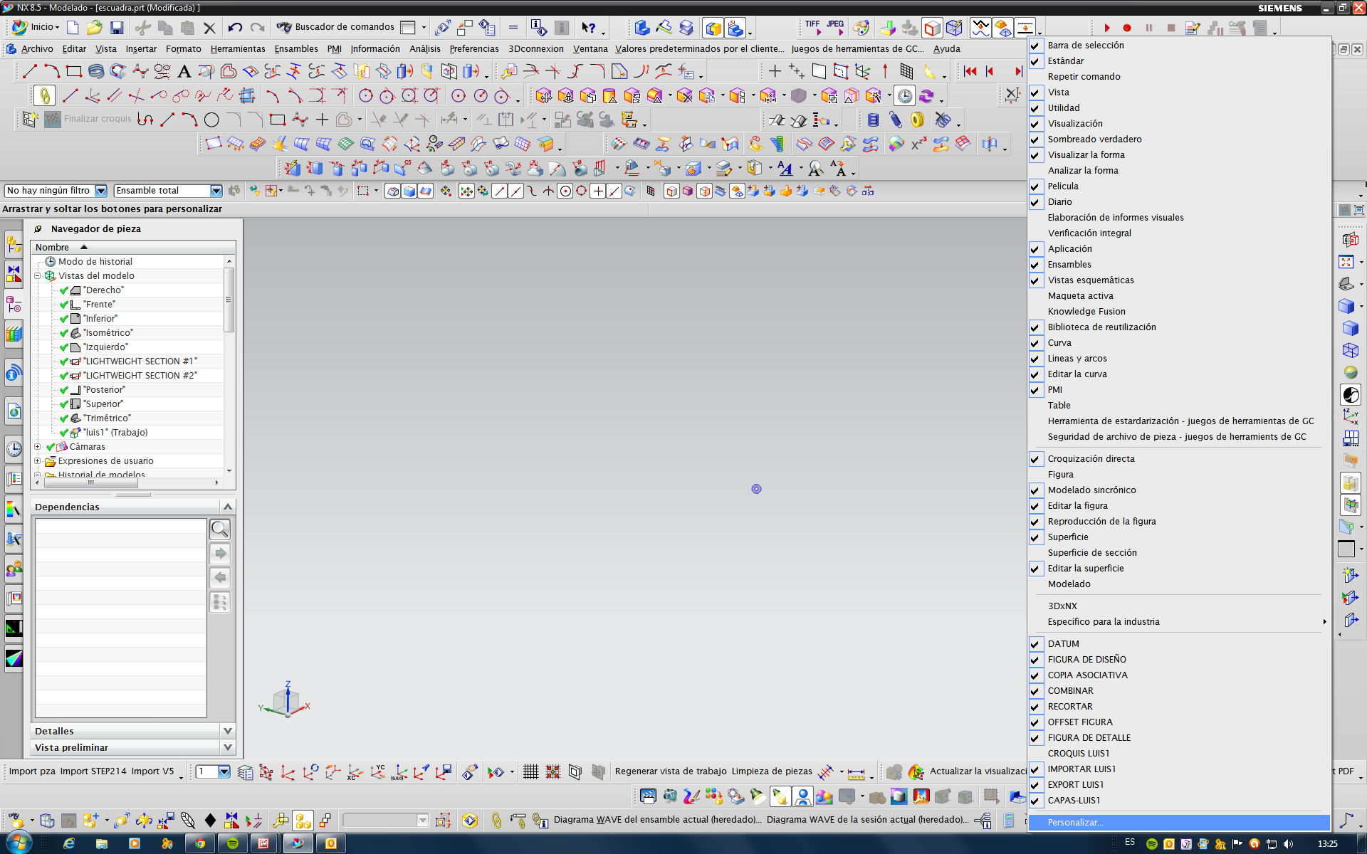Select the "Isométrico" view in navigator
Screen dimensions: 1367x854
click(x=108, y=333)
